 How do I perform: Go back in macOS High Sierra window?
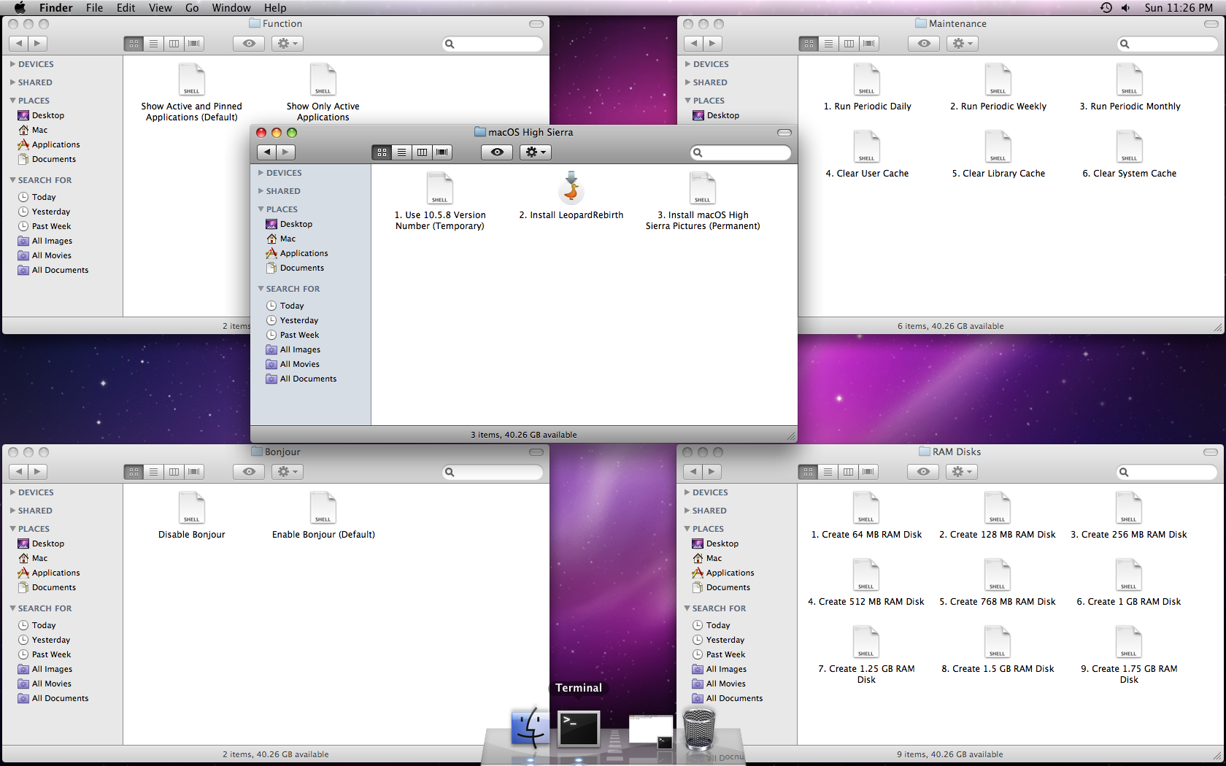coord(267,152)
